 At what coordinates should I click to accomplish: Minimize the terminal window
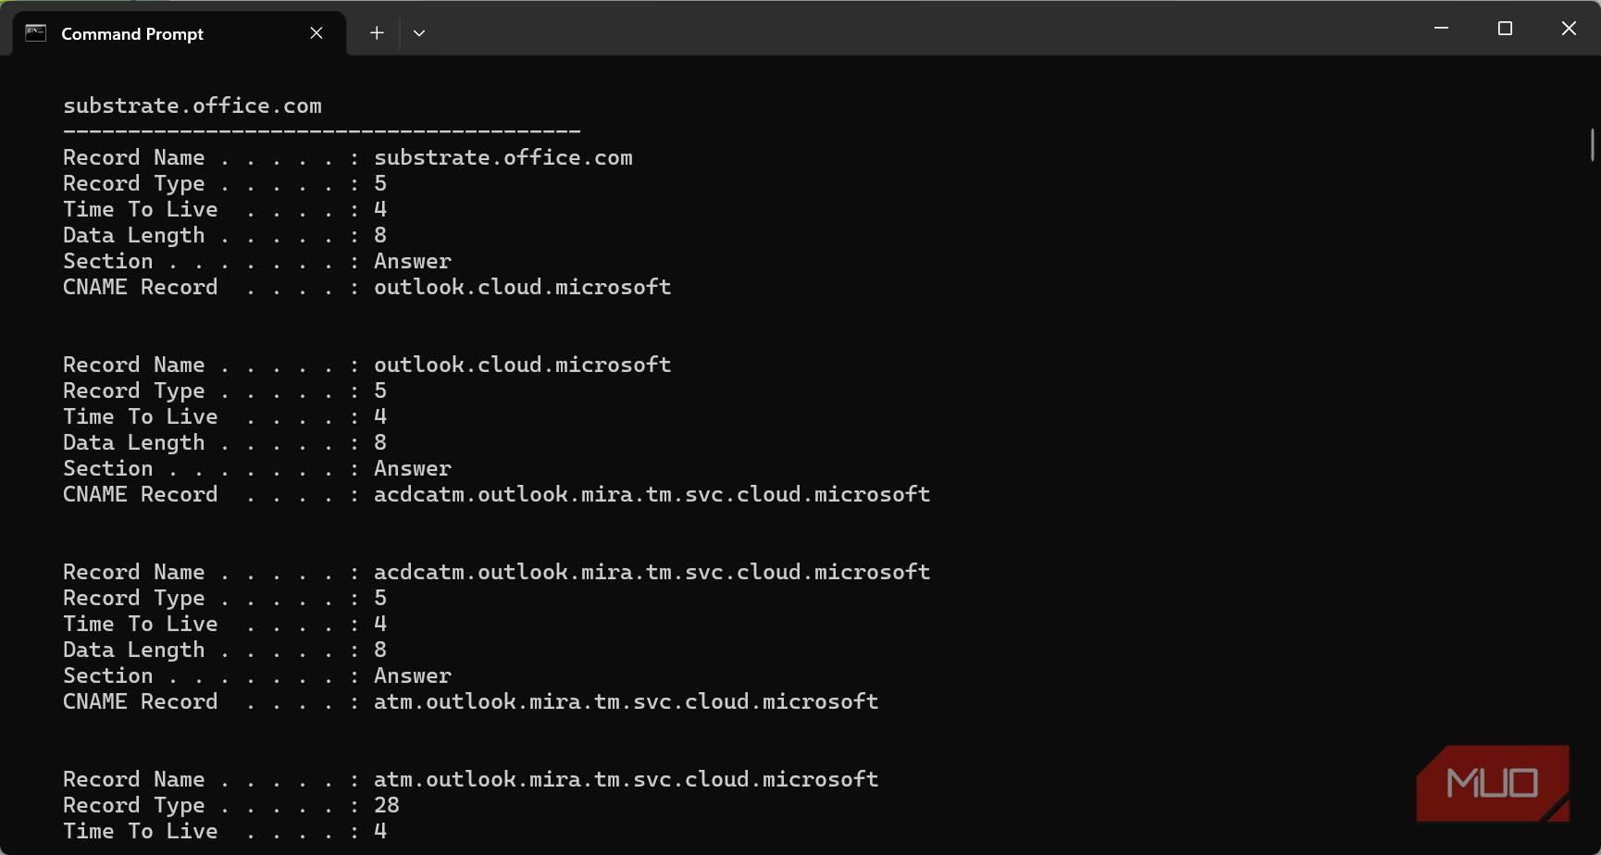[1441, 29]
